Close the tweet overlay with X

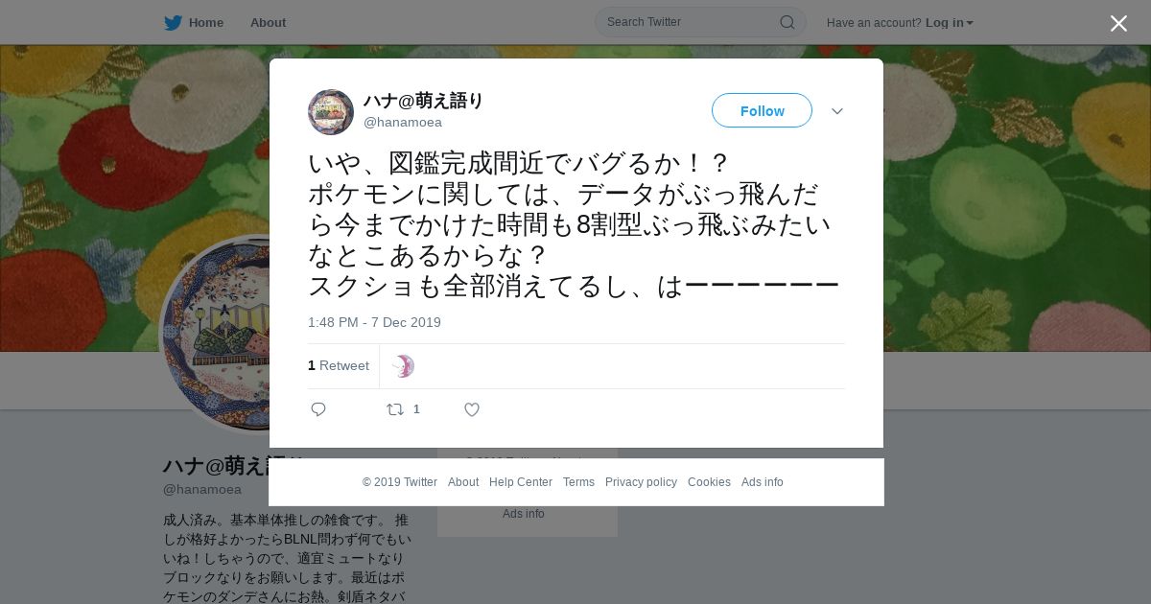[x=1118, y=23]
